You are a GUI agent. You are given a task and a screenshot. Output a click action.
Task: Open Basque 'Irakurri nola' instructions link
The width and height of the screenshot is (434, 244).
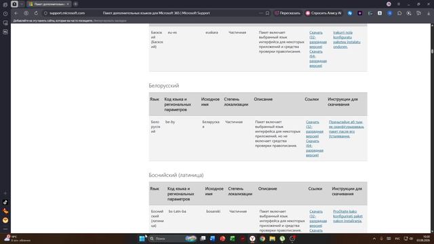click(347, 39)
